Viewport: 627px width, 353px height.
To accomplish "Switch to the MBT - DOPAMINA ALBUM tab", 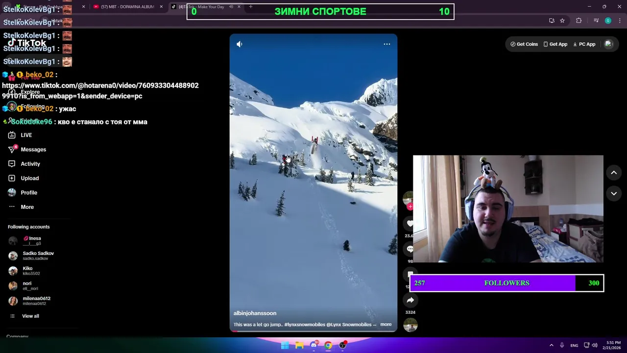I will 127,7.
